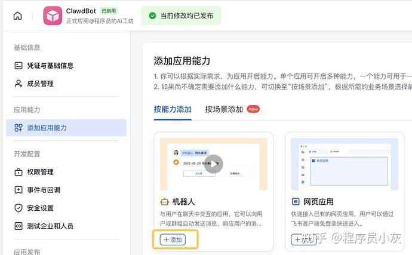Viewport: 412px width, 255px height.
Task: Play the 机器人 preview video
Action: pyautogui.click(x=213, y=164)
